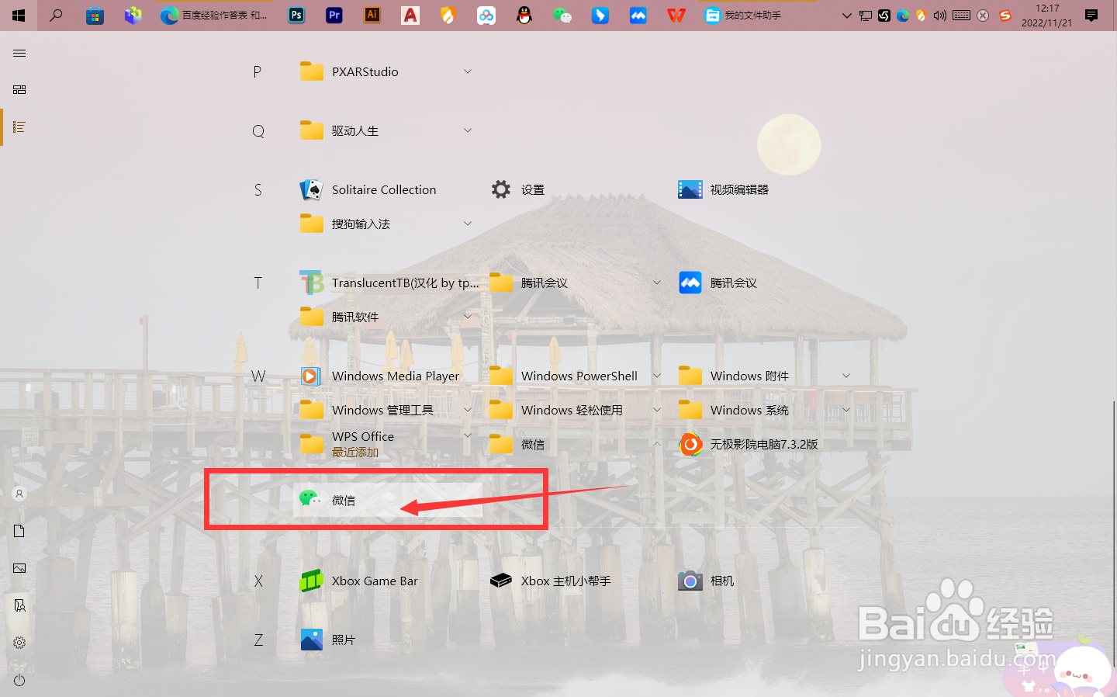Open Pictures icon in sidebar
The image size is (1117, 697).
click(x=19, y=568)
